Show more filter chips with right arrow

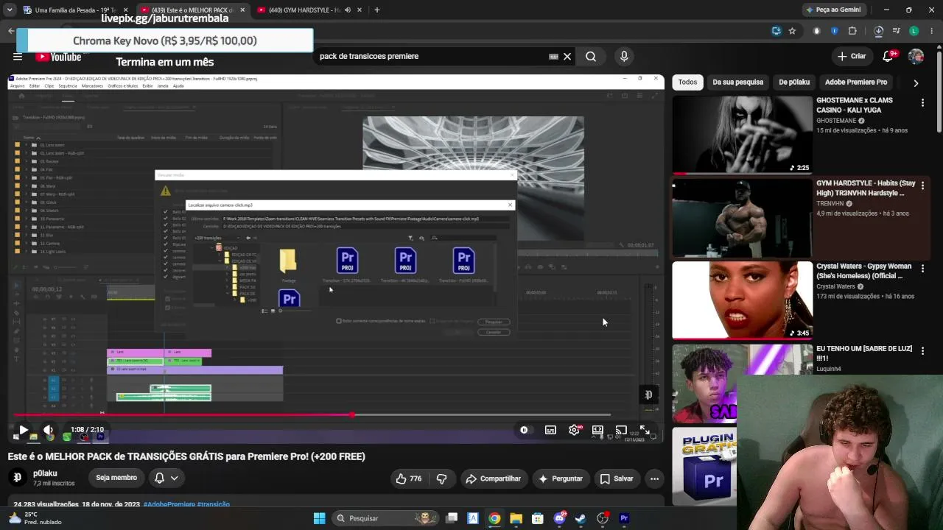(x=916, y=83)
